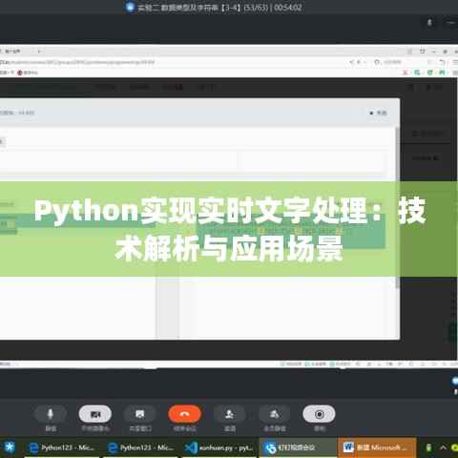Close the dialog in the shared browser page
Screen dimensions: 458x458
coord(379,113)
